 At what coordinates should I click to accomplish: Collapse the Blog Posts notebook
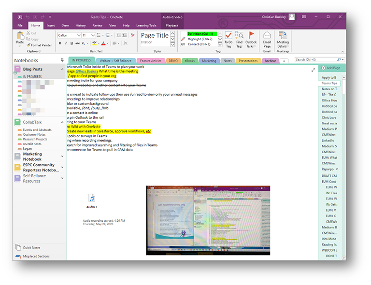click(x=62, y=69)
